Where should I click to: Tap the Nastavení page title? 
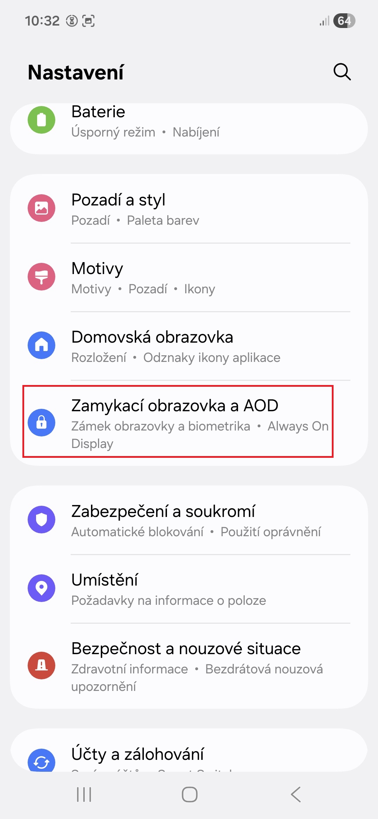[x=76, y=72]
